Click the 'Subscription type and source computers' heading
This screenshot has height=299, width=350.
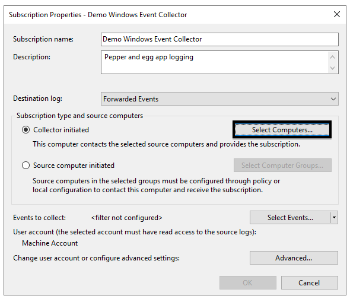79,116
